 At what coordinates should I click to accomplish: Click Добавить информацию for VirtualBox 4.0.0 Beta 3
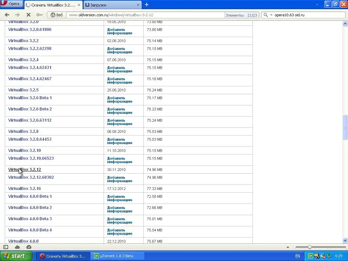click(120, 221)
